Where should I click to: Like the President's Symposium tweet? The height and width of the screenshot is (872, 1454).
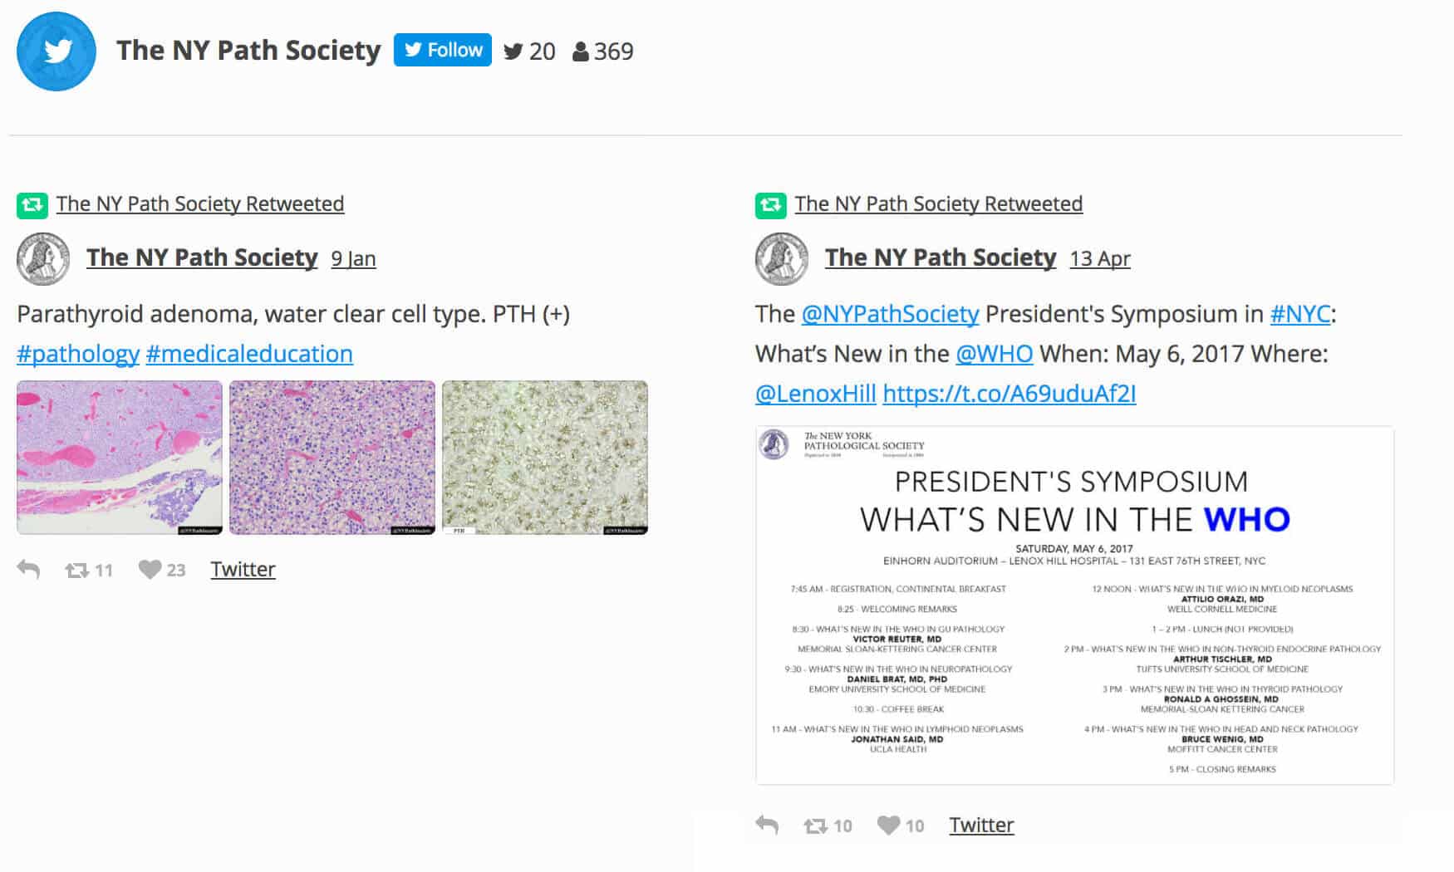pyautogui.click(x=888, y=825)
